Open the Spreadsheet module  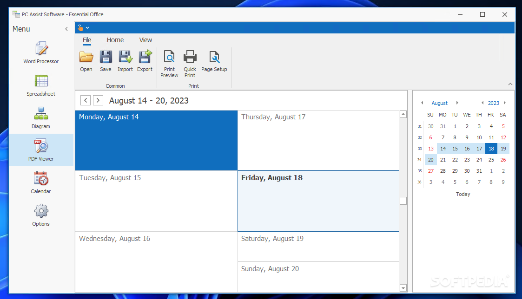(x=41, y=85)
